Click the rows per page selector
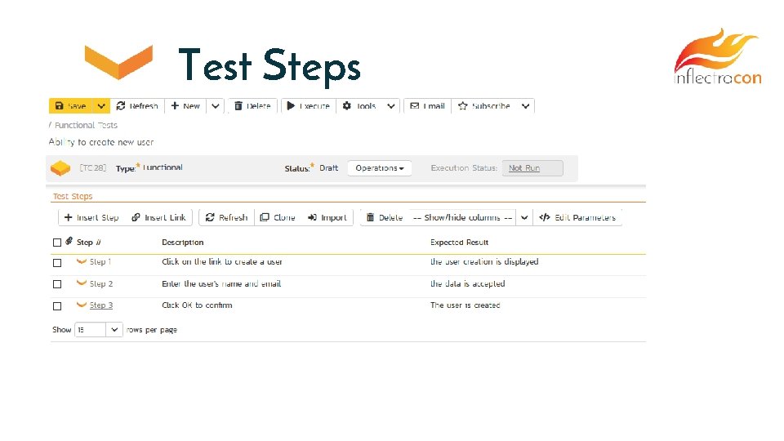784x441 pixels. [98, 330]
